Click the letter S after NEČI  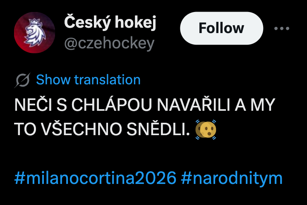coord(62,105)
